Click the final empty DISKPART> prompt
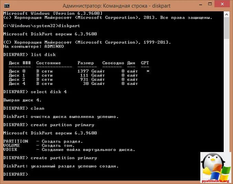 point(15,174)
